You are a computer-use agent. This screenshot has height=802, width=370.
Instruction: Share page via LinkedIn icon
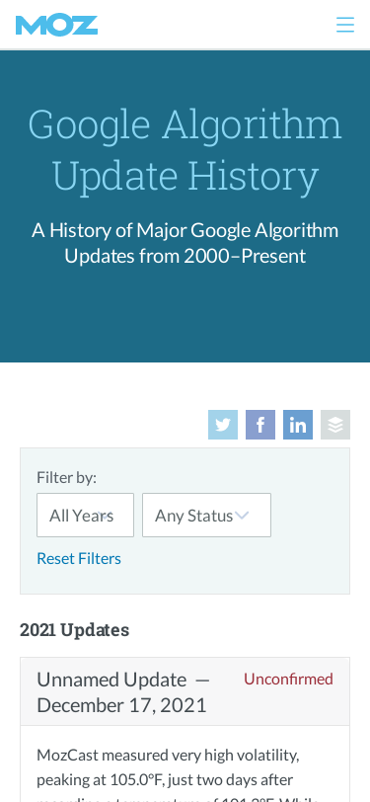[x=298, y=425]
